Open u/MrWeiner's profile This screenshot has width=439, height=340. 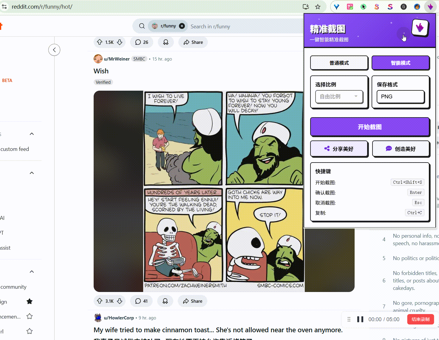pos(117,59)
